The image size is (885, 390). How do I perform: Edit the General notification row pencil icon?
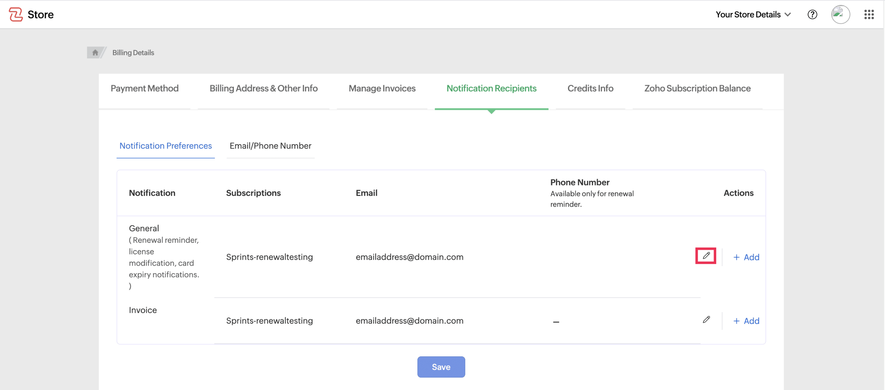click(706, 256)
